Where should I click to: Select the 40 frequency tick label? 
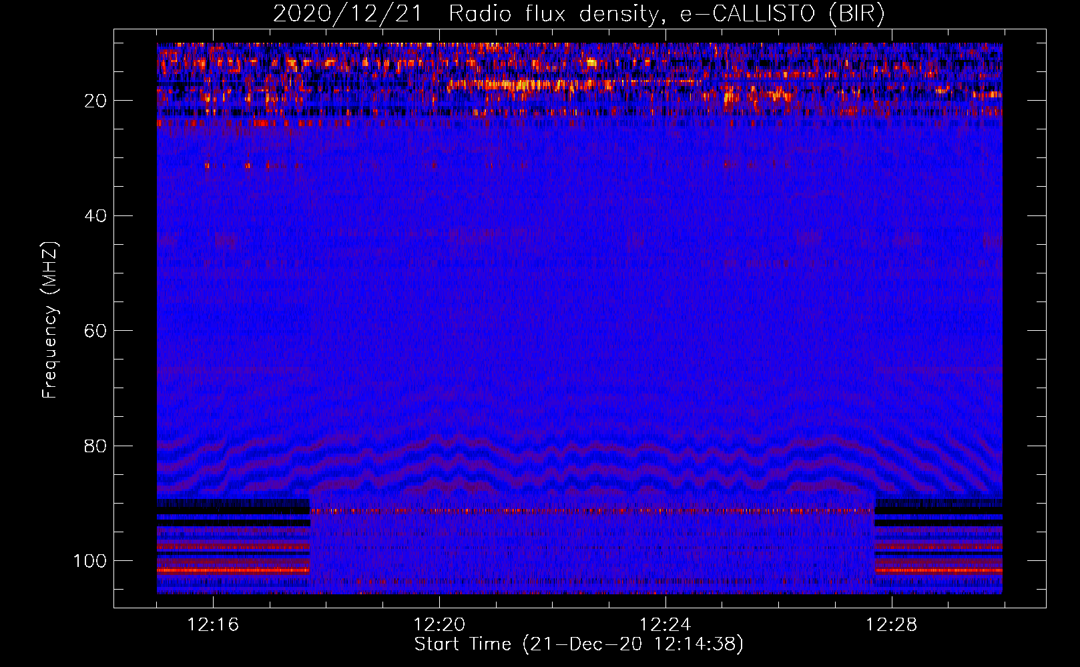click(96, 216)
